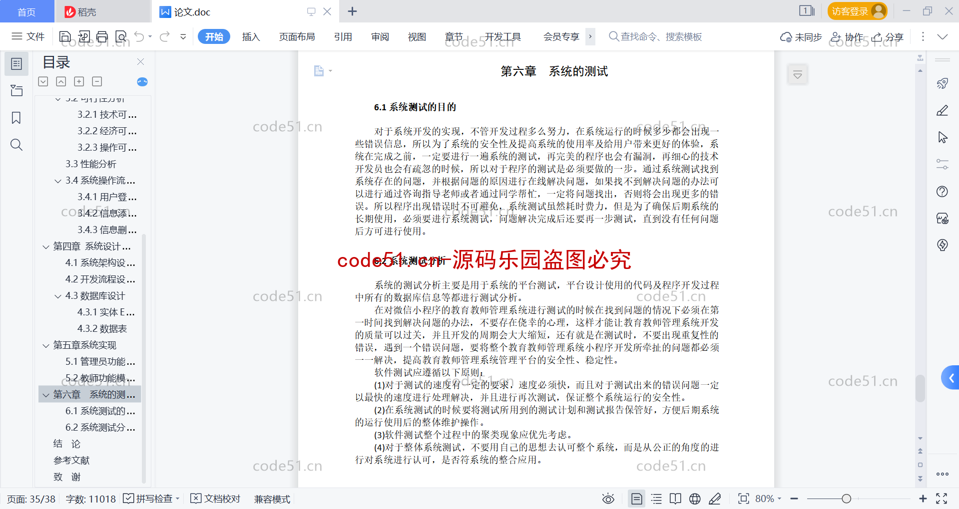Screen dimensions: 959x509
Task: Click the 协作 collaborate button
Action: [x=846, y=37]
